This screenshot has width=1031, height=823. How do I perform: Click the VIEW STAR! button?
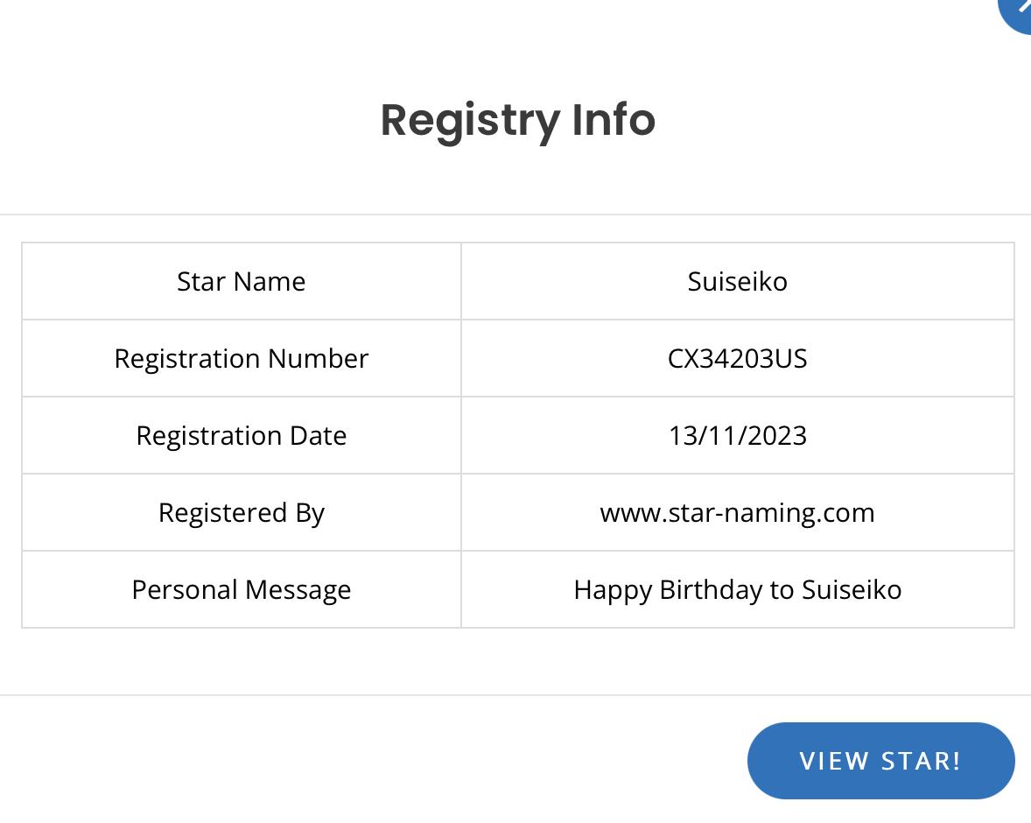(880, 761)
